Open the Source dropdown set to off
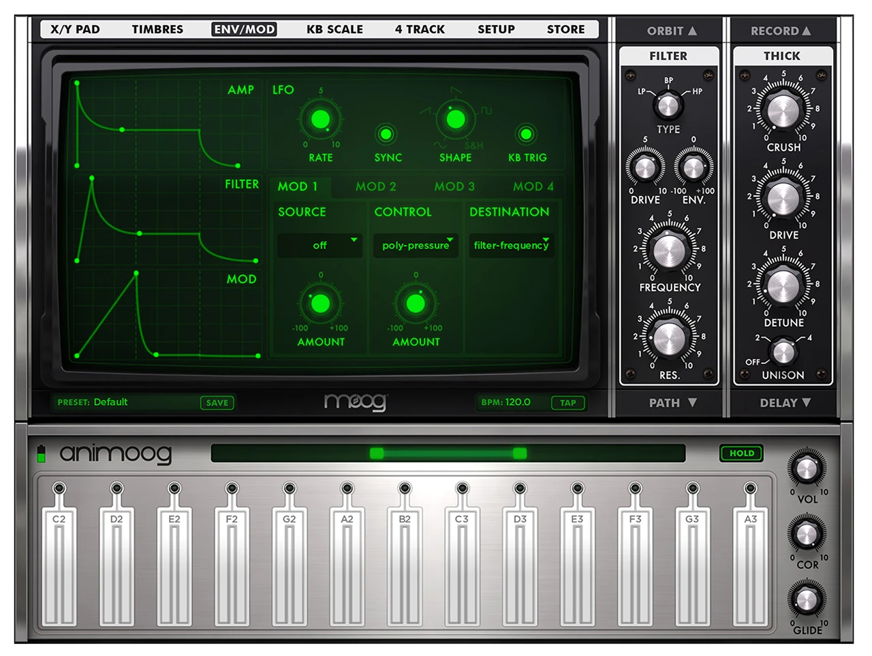Viewport: 872px width, 656px height. tap(320, 245)
